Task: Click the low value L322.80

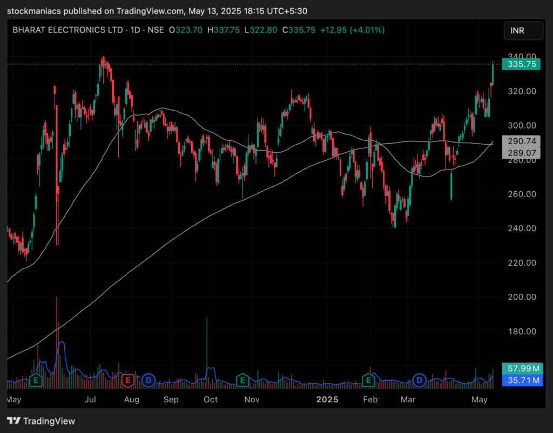Action: pyautogui.click(x=261, y=30)
